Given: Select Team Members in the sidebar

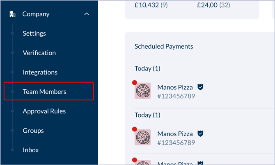Looking at the screenshot, I should pyautogui.click(x=44, y=92).
